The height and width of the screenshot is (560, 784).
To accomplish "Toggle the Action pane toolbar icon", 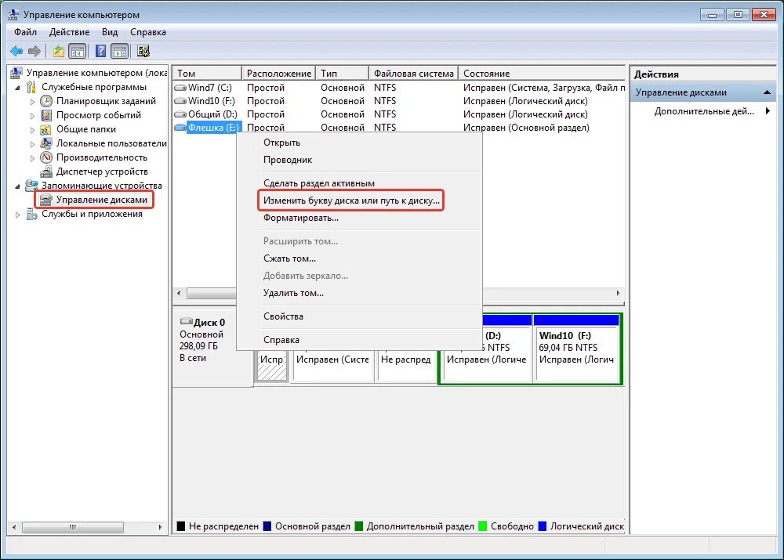I will coord(119,51).
